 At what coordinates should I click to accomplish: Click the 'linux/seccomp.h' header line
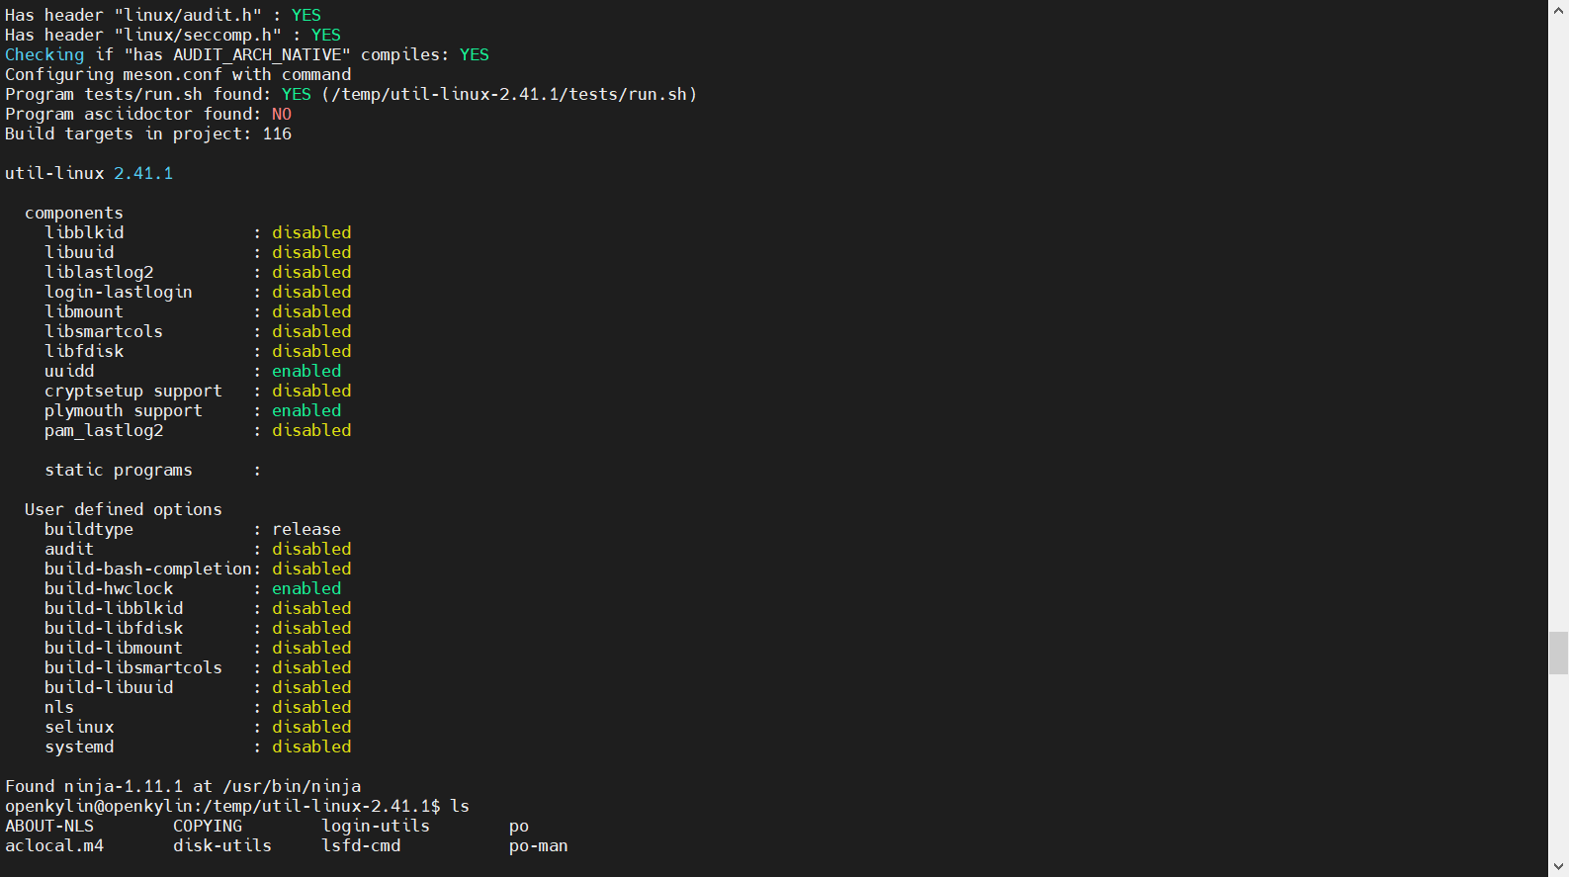click(173, 35)
